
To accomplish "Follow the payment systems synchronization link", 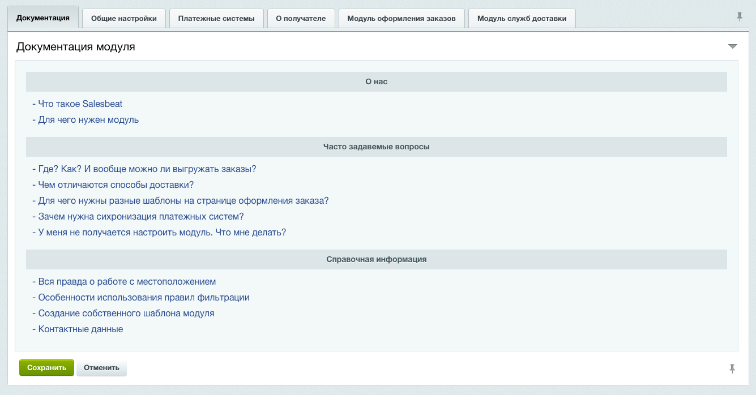I will pos(140,216).
